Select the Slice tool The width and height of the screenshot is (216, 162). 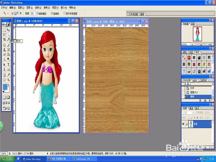[x=8, y=39]
